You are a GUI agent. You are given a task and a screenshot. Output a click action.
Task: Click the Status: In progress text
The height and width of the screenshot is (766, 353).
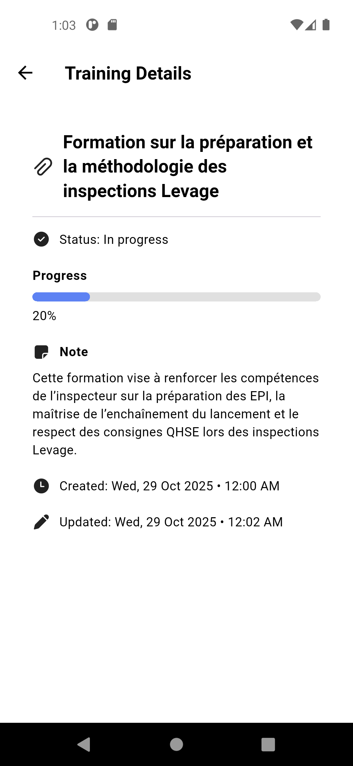[x=114, y=239]
